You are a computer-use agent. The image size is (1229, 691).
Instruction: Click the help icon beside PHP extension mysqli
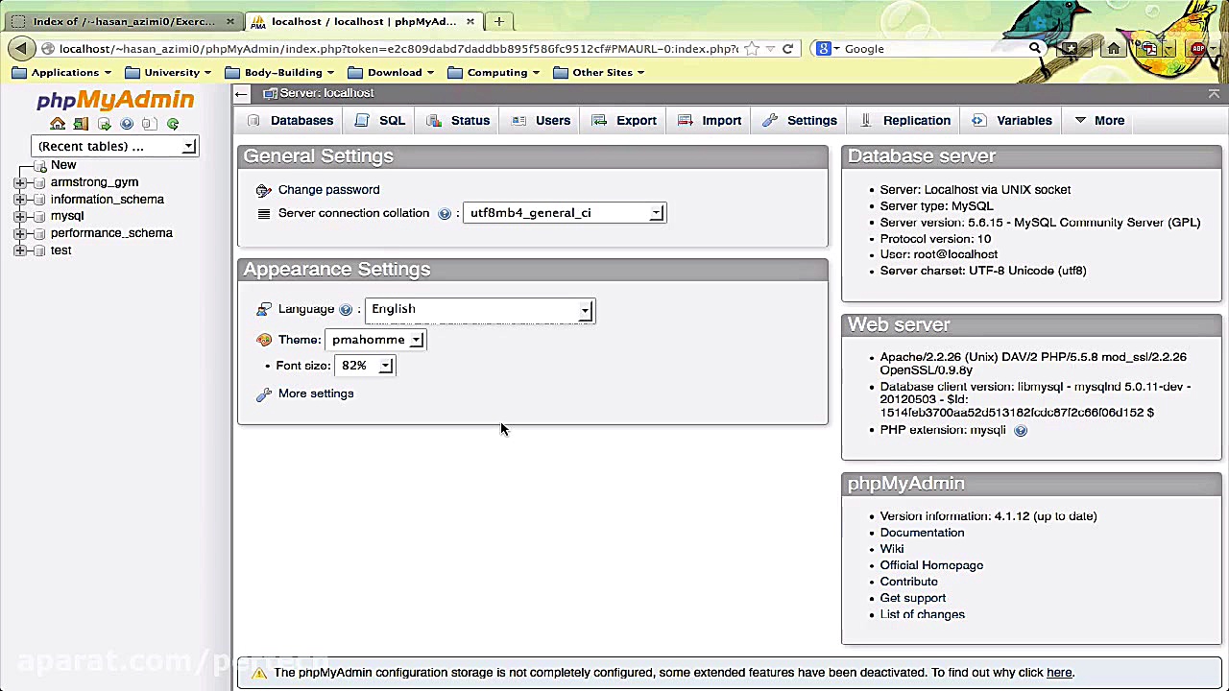pyautogui.click(x=1021, y=431)
